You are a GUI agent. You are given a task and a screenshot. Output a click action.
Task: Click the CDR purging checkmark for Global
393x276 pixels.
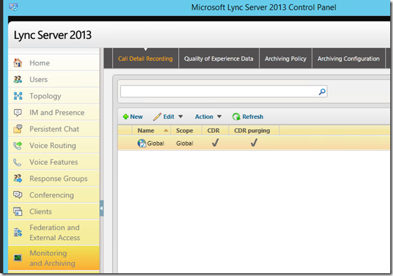point(254,143)
